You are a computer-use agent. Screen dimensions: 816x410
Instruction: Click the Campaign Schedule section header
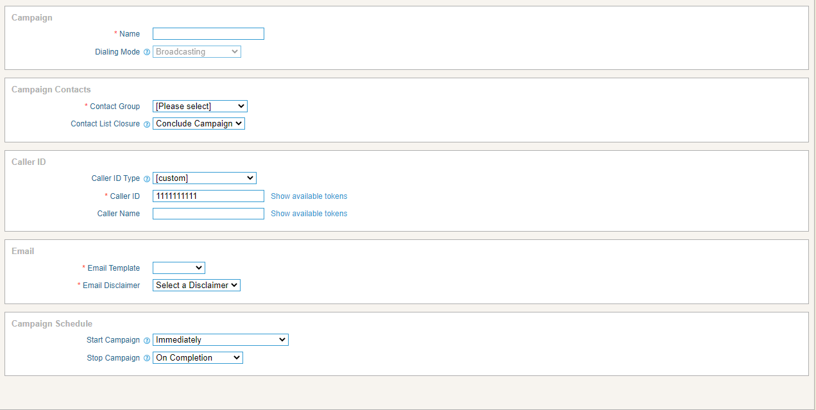[52, 323]
